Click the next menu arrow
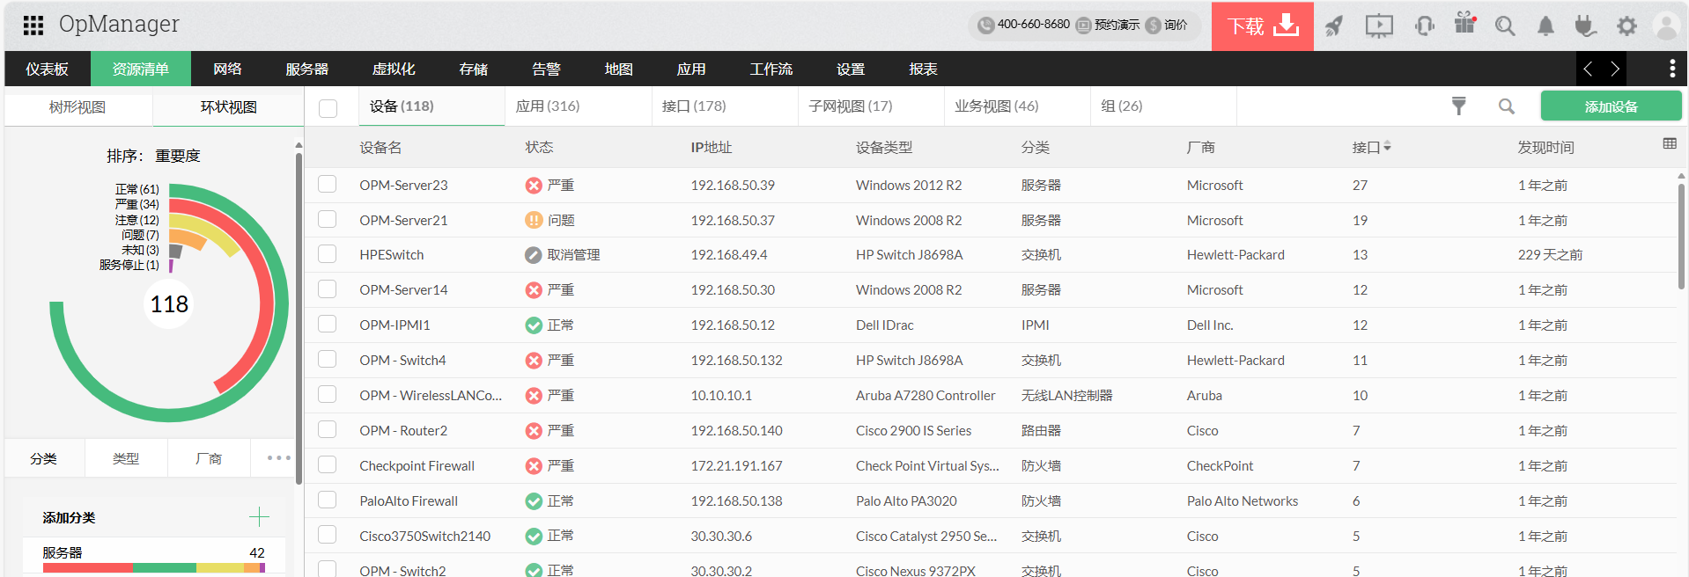This screenshot has height=577, width=1689. coord(1614,69)
